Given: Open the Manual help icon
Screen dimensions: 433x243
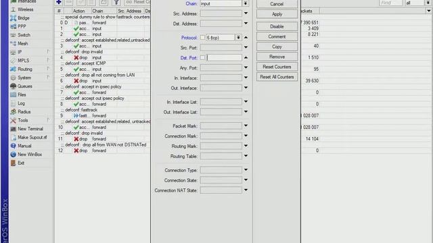Looking at the screenshot, I should tap(13, 146).
